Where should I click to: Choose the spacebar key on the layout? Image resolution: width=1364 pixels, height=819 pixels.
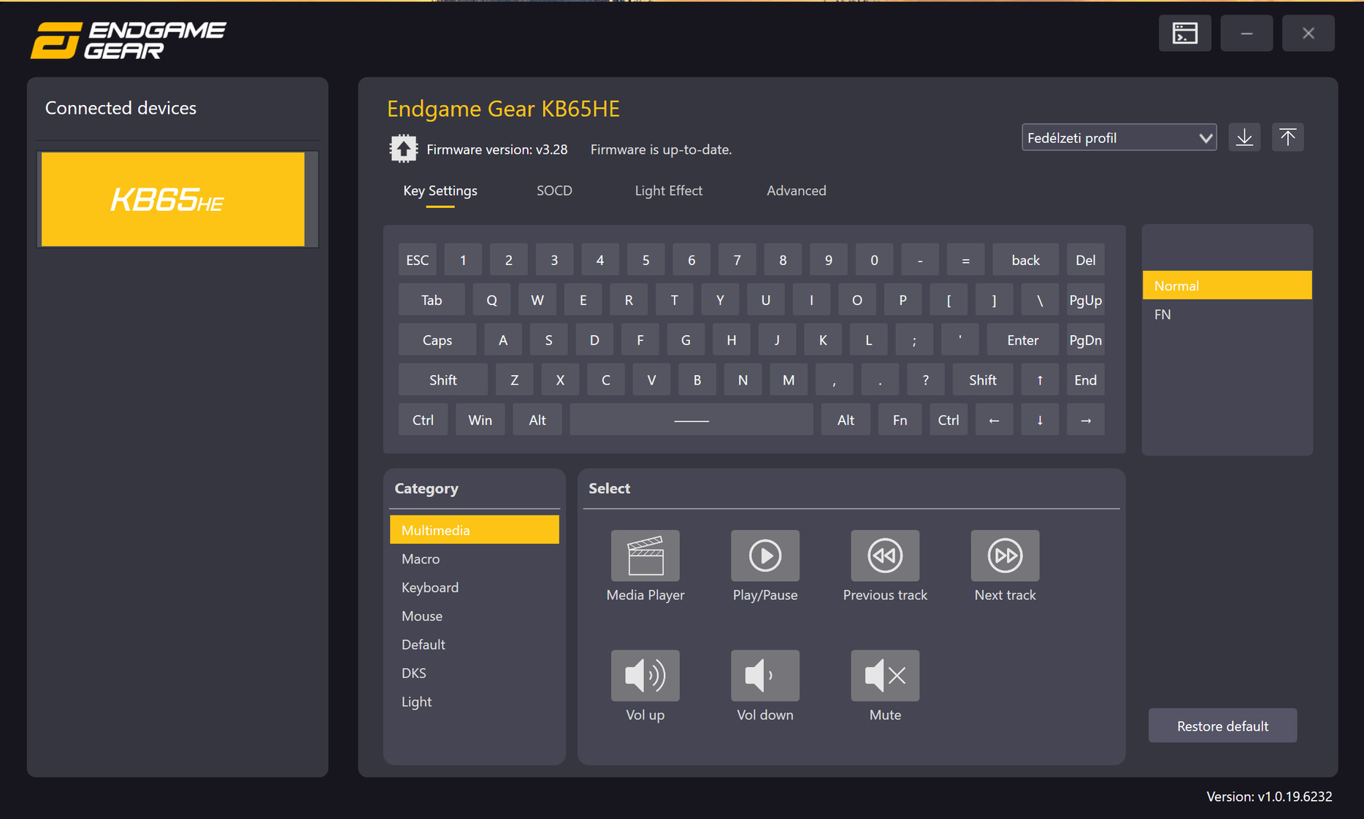(691, 420)
